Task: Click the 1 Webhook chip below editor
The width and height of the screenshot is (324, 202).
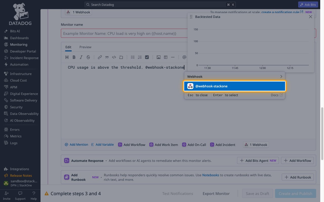Action: coord(256,145)
